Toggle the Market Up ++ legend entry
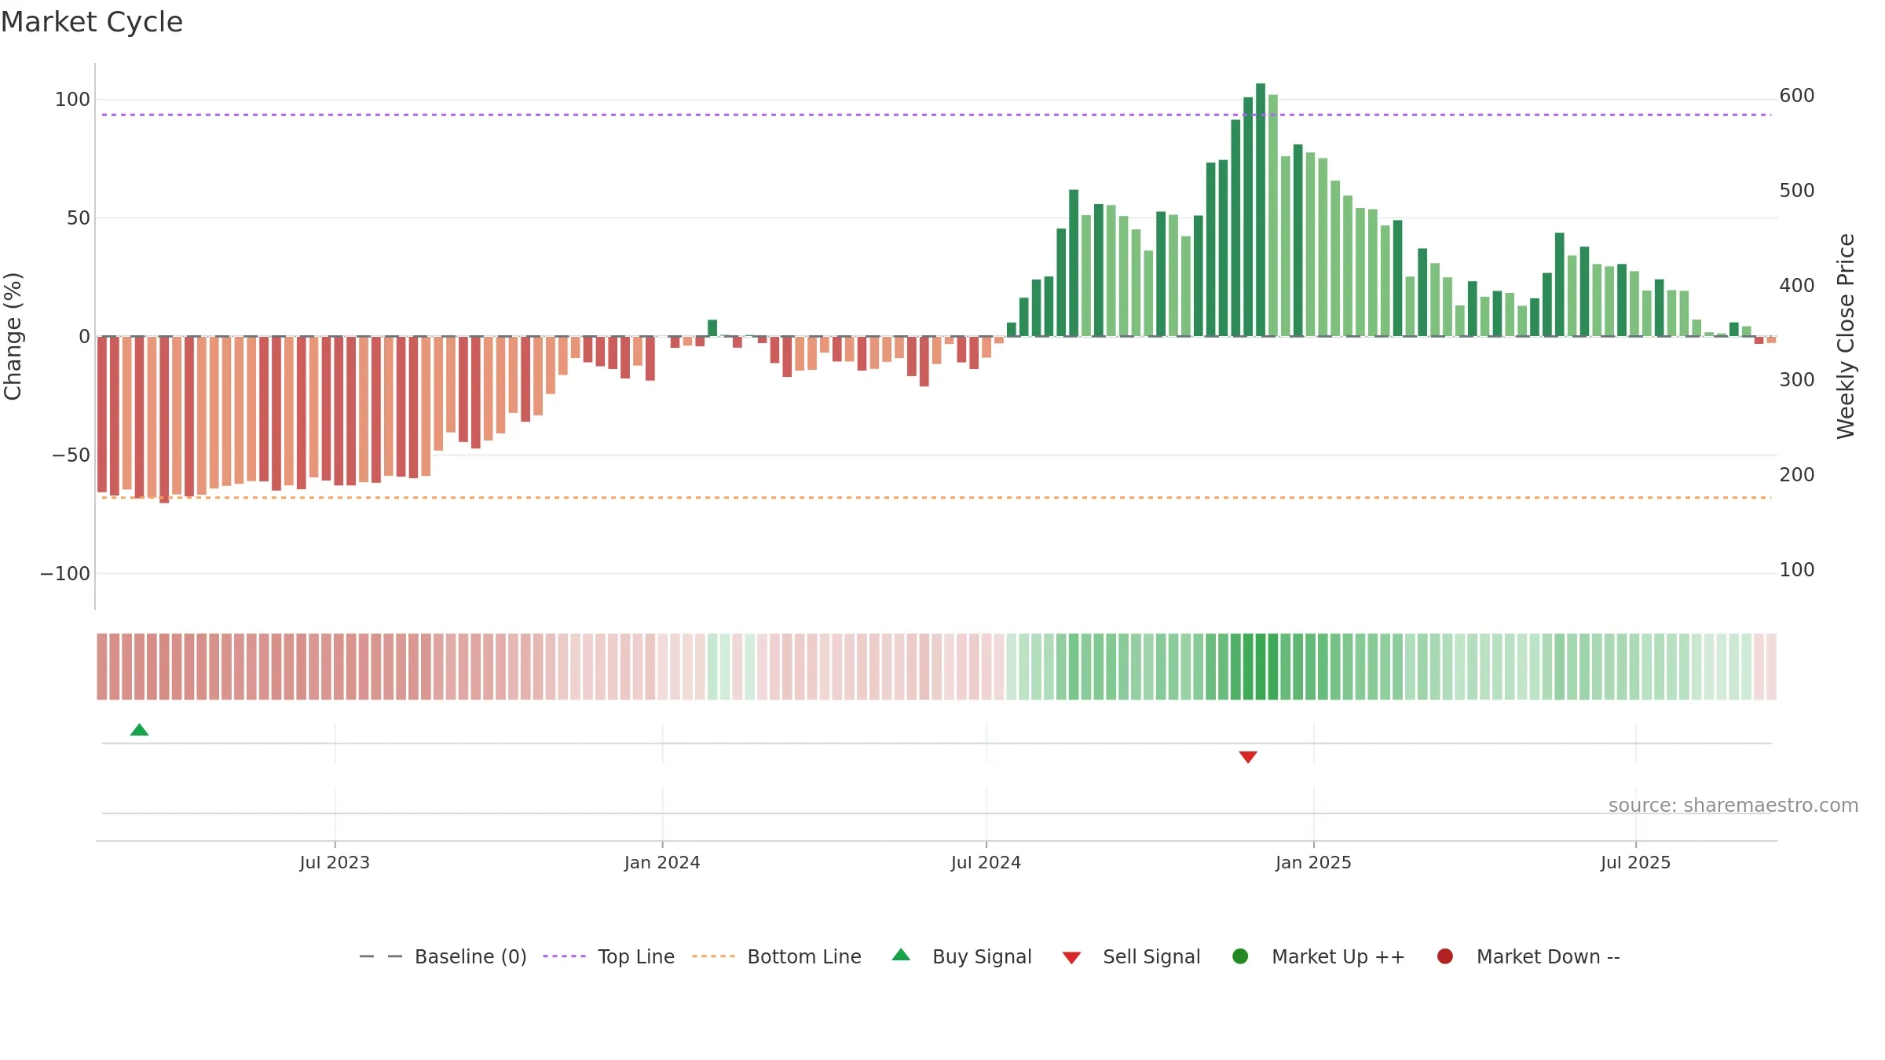This screenshot has width=1885, height=1060. pyautogui.click(x=1319, y=956)
